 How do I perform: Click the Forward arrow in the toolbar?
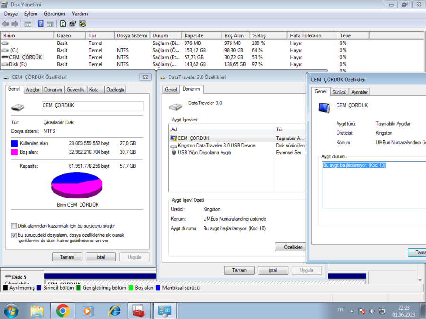[15, 24]
